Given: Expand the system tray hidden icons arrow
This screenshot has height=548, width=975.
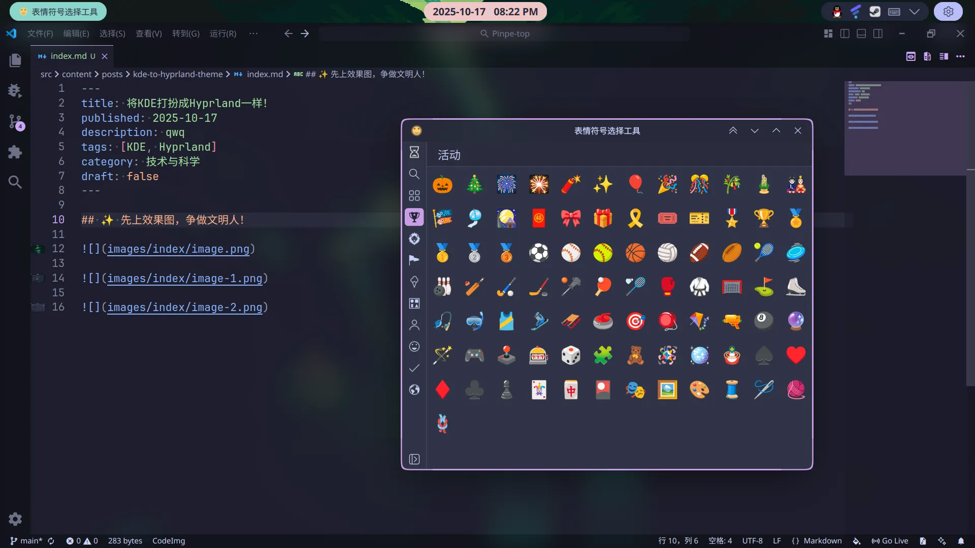Looking at the screenshot, I should 915,12.
